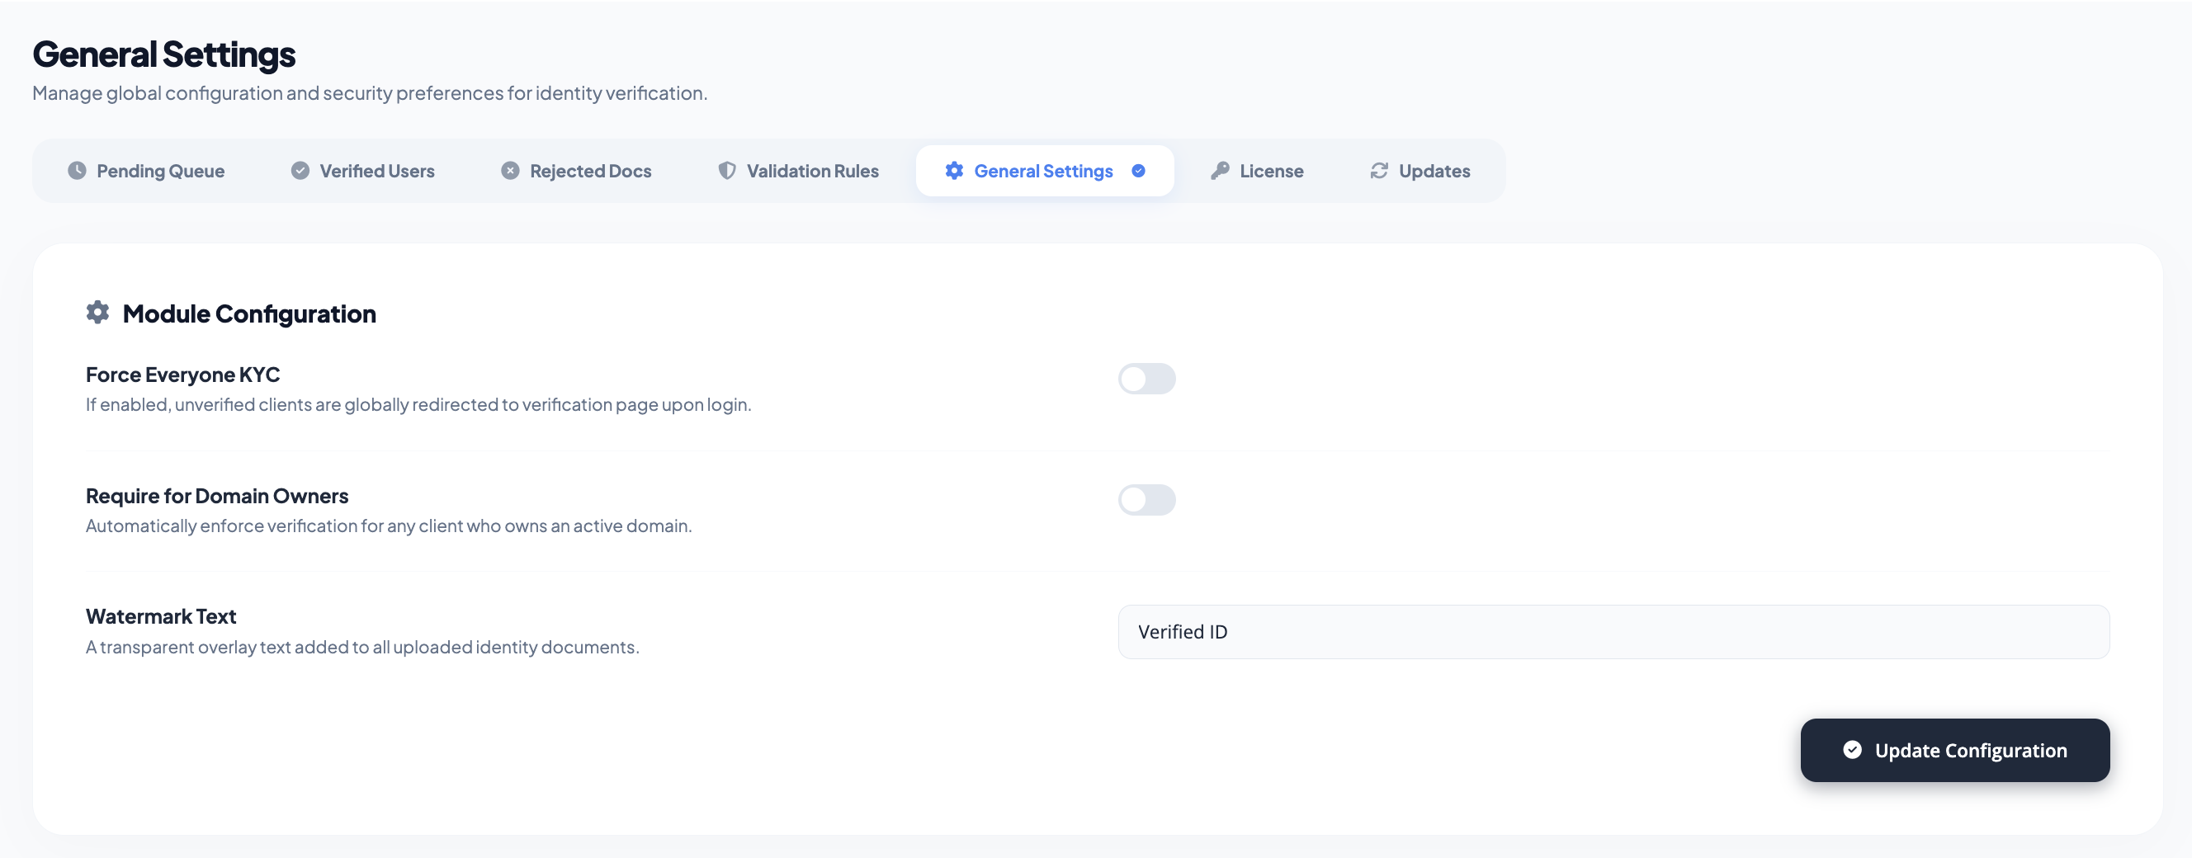Screen dimensions: 2192x858
Task: Click the X icon next to Rejected Docs
Action: pyautogui.click(x=510, y=170)
